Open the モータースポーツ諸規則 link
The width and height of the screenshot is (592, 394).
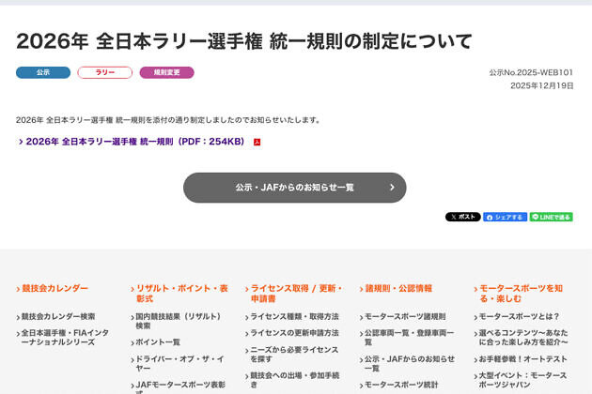(x=404, y=317)
